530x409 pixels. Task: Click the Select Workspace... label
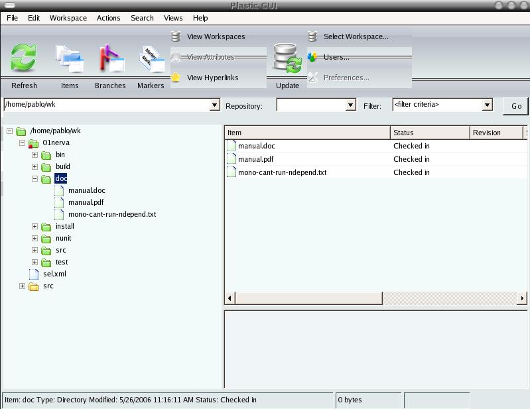tap(356, 36)
